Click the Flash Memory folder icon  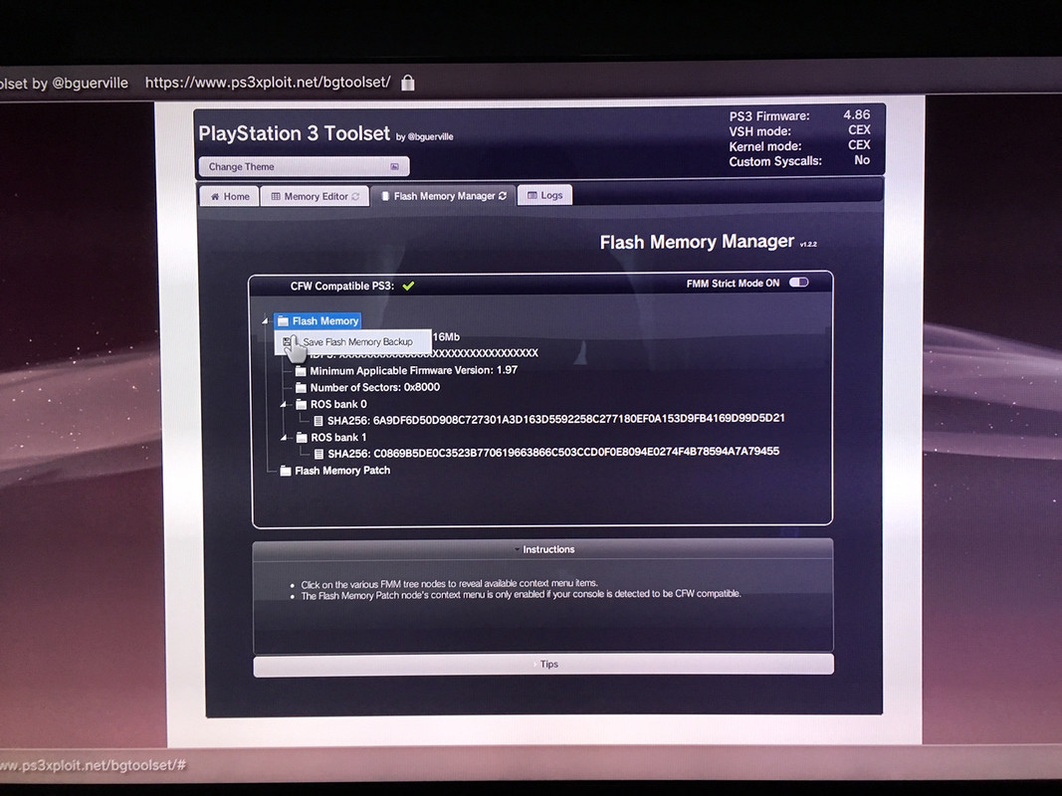pyautogui.click(x=283, y=320)
